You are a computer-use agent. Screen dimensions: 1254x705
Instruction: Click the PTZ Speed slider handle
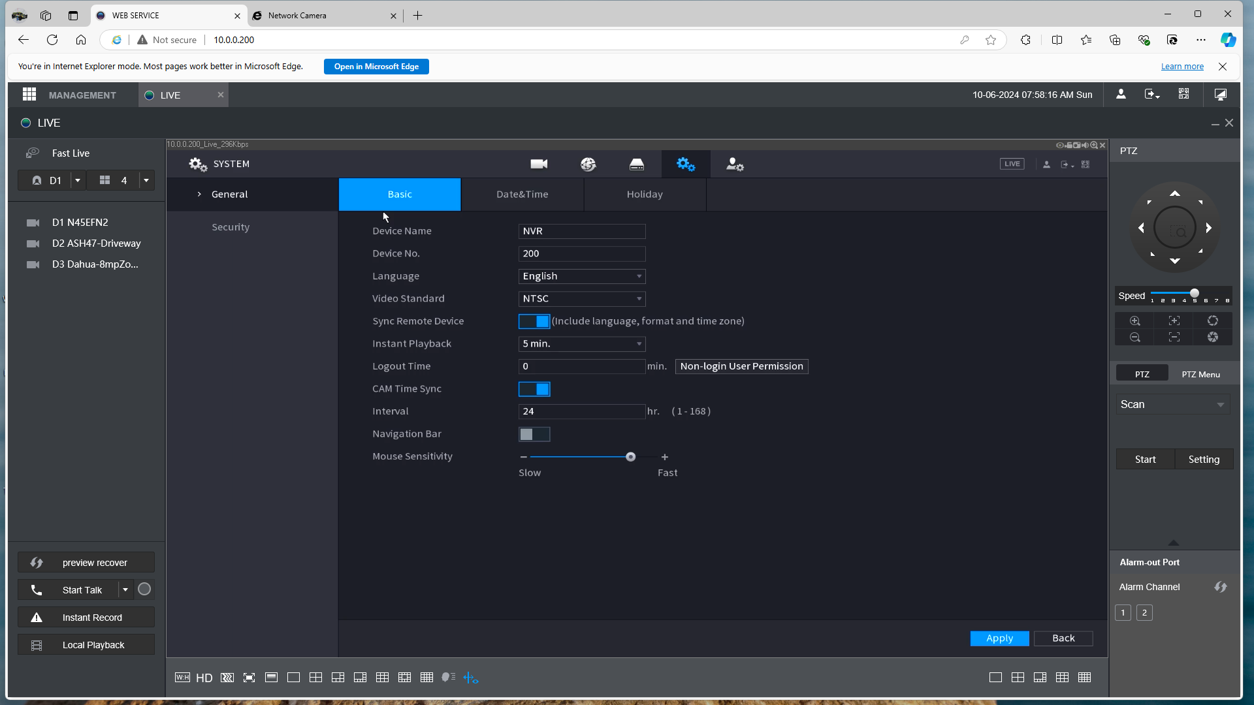click(1194, 293)
